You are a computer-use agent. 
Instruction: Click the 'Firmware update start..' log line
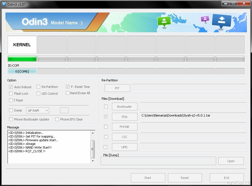coord(33,140)
